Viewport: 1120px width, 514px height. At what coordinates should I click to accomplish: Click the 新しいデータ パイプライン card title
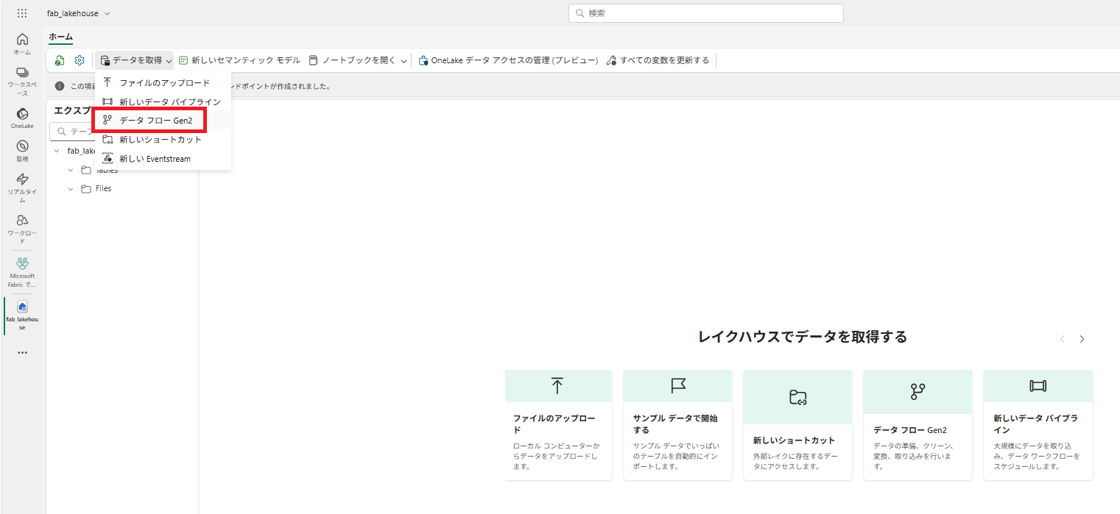pyautogui.click(x=1035, y=424)
